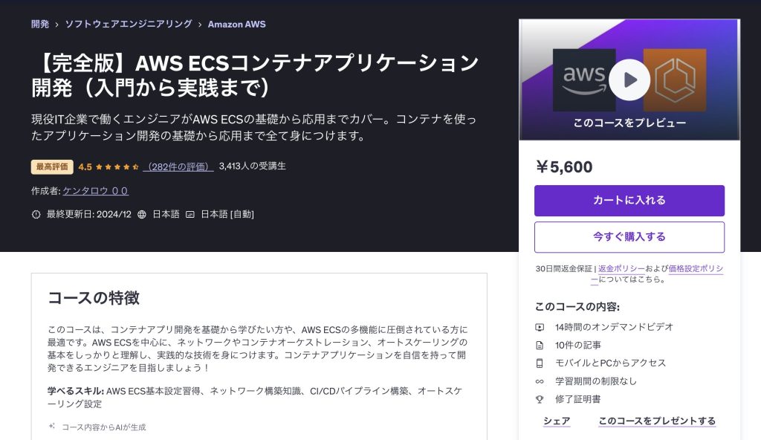Click the カートに入れる button

coord(629,201)
